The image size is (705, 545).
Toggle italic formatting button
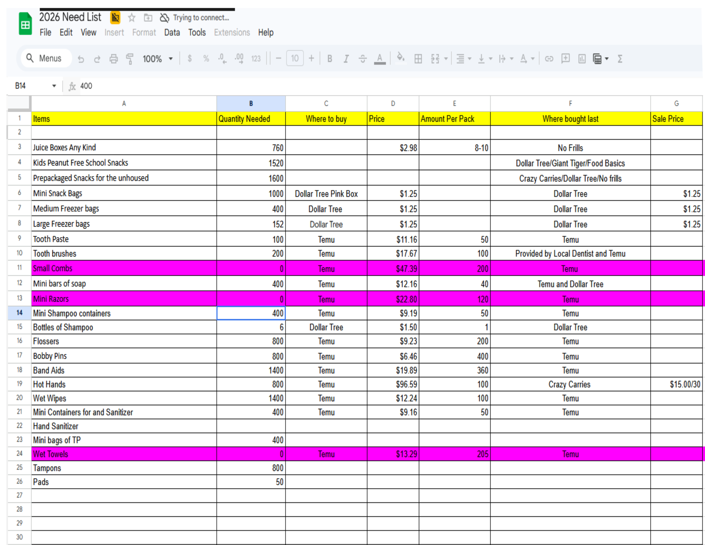pos(346,59)
